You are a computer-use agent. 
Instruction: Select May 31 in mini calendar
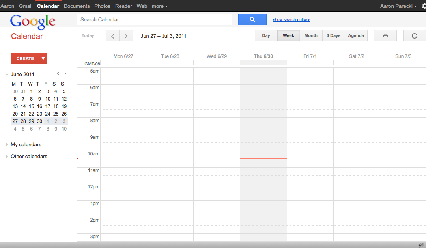pyautogui.click(x=23, y=91)
